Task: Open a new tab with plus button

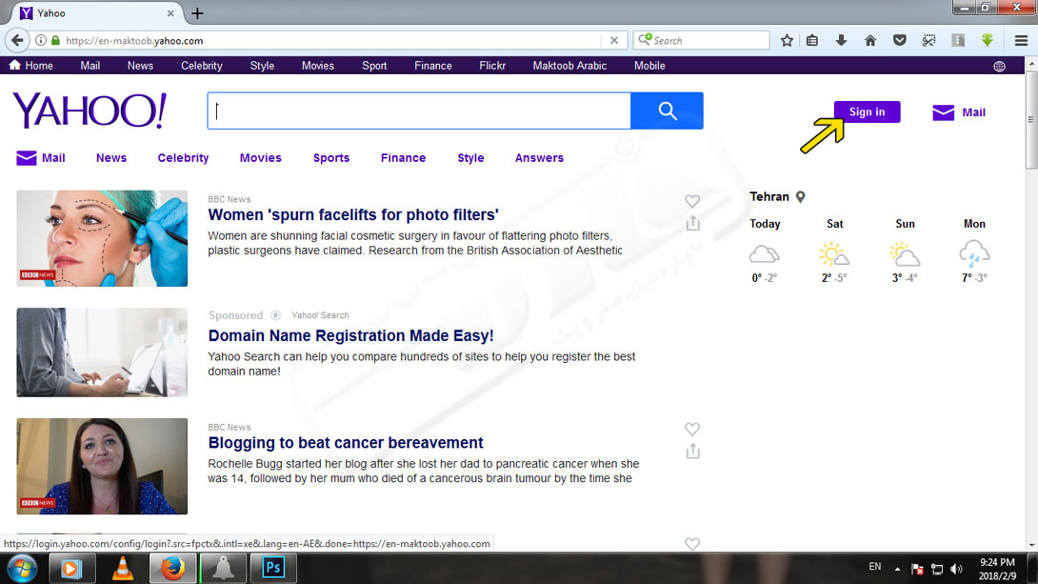Action: click(197, 13)
